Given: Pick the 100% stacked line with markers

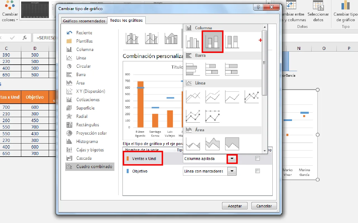Looking at the screenshot, I should tap(213, 116).
